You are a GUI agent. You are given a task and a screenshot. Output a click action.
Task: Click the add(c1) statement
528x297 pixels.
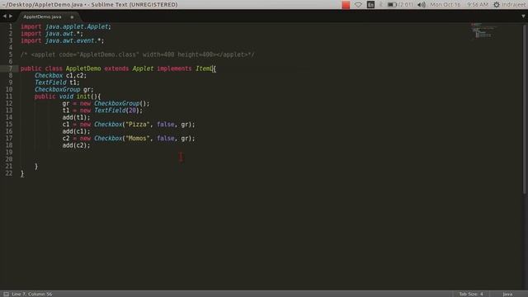pyautogui.click(x=76, y=131)
